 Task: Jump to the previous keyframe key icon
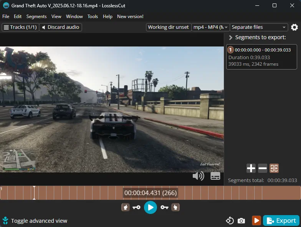tap(137, 207)
